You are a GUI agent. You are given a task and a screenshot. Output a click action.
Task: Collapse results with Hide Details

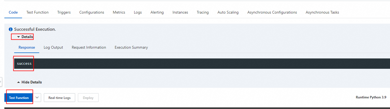[29, 82]
